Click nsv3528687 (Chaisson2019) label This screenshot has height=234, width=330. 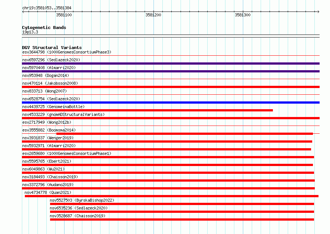77,216
